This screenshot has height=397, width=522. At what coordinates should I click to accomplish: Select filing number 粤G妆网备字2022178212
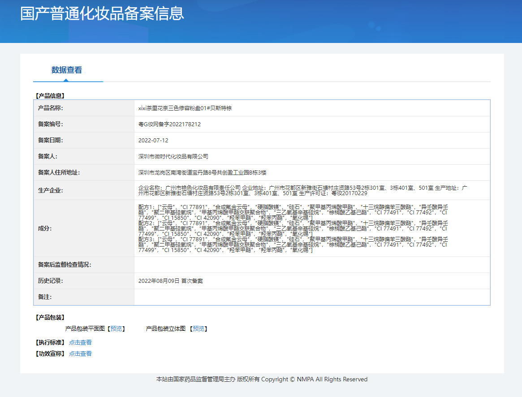tap(169, 124)
